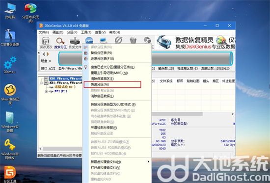Select EFI(F:) partition in tree
270x183 pixels.
(61, 91)
